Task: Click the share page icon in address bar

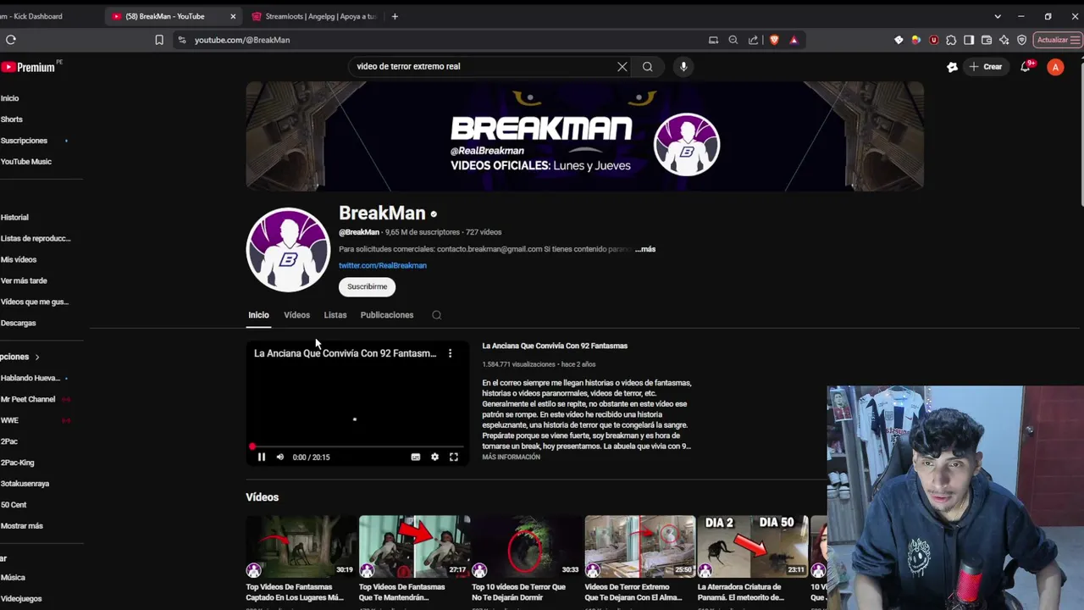Action: (x=753, y=40)
